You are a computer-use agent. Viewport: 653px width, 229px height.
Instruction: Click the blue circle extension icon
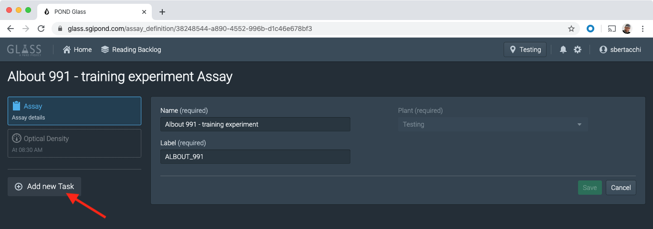(590, 29)
